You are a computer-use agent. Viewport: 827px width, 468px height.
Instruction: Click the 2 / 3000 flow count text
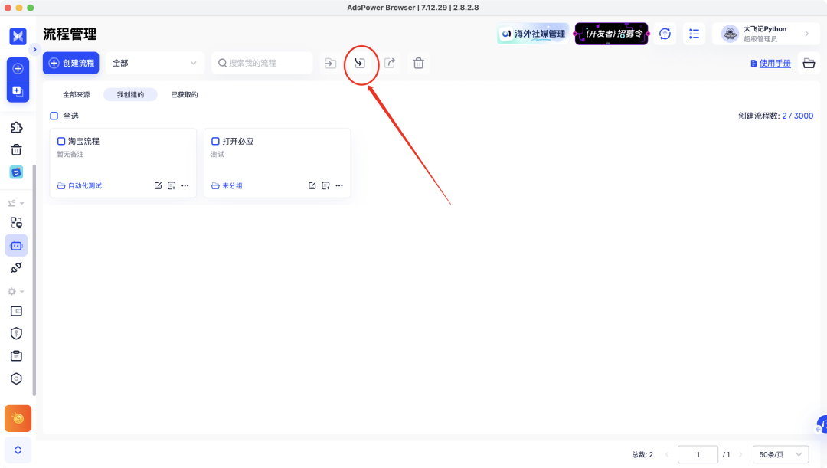point(797,116)
